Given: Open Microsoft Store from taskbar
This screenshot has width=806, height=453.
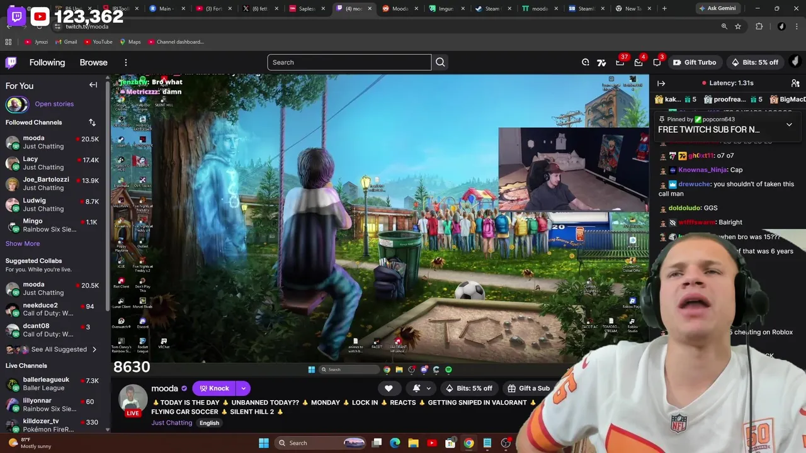Looking at the screenshot, I should 450,443.
